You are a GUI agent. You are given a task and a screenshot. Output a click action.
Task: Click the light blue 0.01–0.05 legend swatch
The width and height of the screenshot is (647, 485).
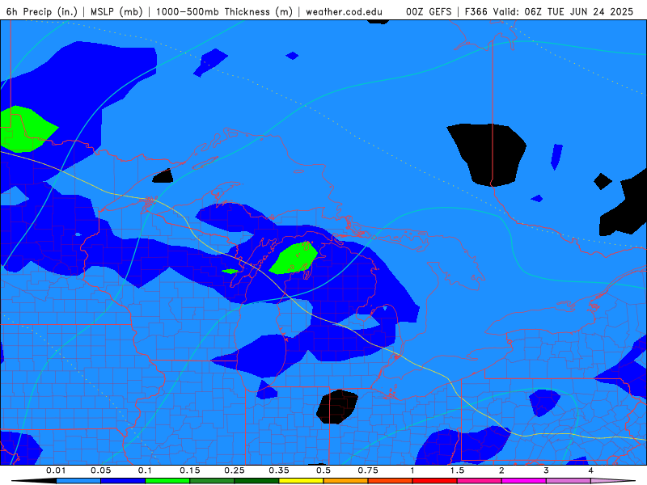(x=78, y=481)
